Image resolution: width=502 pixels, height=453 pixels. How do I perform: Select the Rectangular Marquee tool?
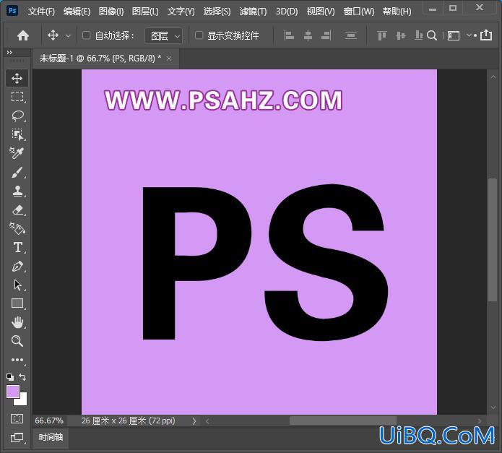(17, 96)
